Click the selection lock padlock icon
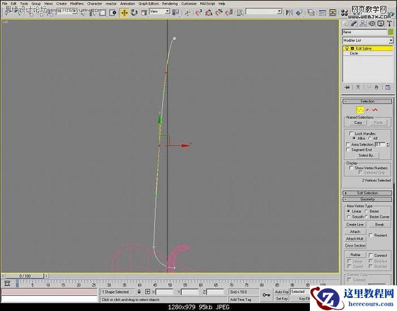The image size is (397, 311). [x=139, y=292]
